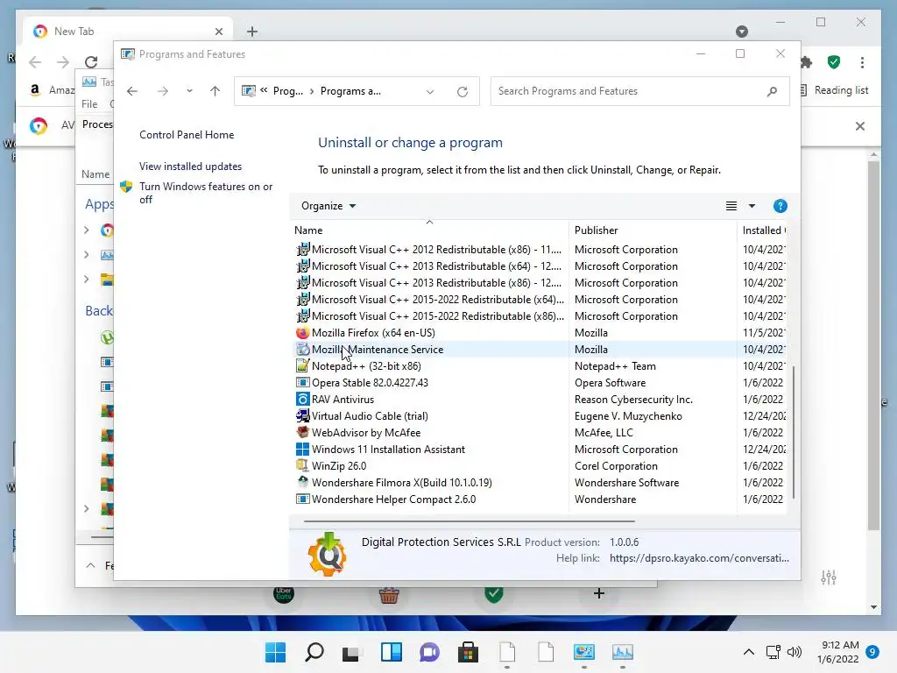Open recent locations chevron beside navigation arrows
Viewport: 897px width, 673px height.
[189, 91]
